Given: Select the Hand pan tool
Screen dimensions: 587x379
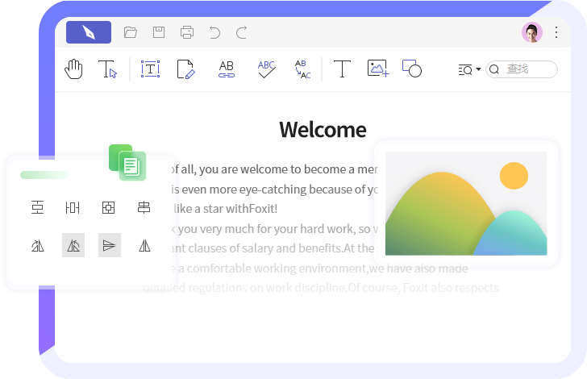Looking at the screenshot, I should click(x=74, y=69).
